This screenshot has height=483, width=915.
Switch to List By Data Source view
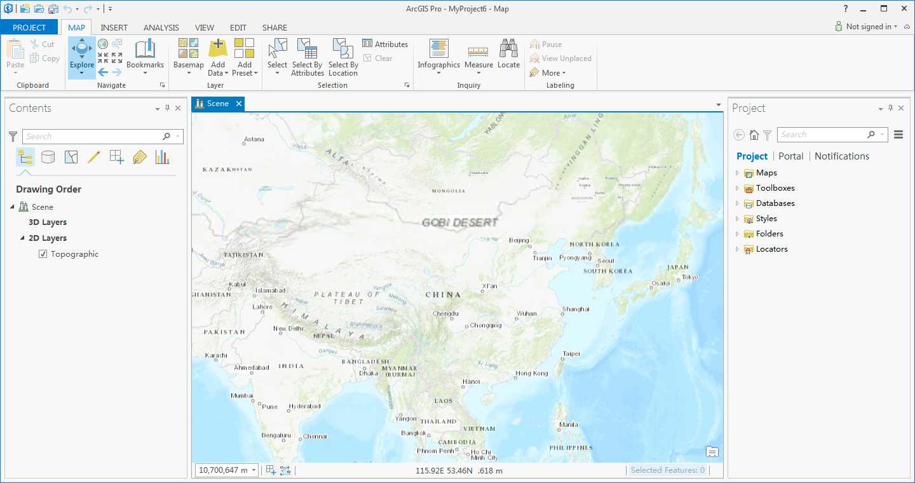pyautogui.click(x=48, y=157)
